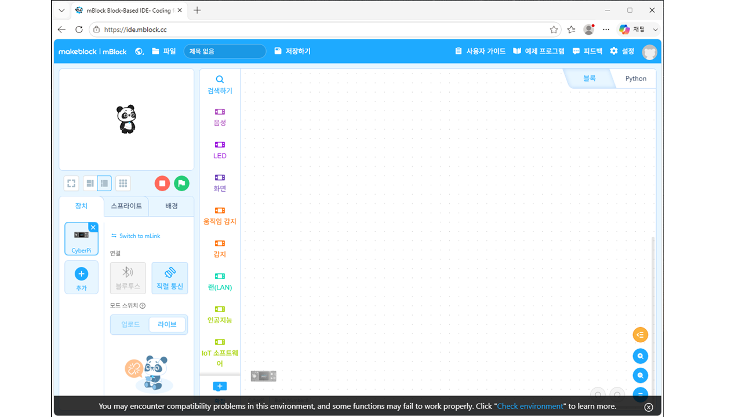The height and width of the screenshot is (417, 742).
Task: Open the Copilot 채팅 button
Action: click(x=632, y=30)
